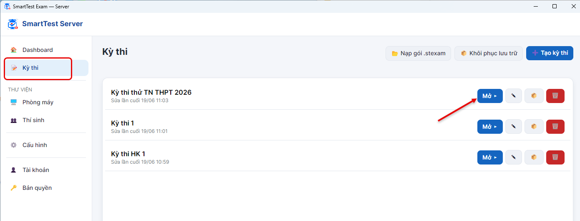This screenshot has height=221, width=580.
Task: Archive Kỳ thi HK 1 using the box icon
Action: pos(534,157)
